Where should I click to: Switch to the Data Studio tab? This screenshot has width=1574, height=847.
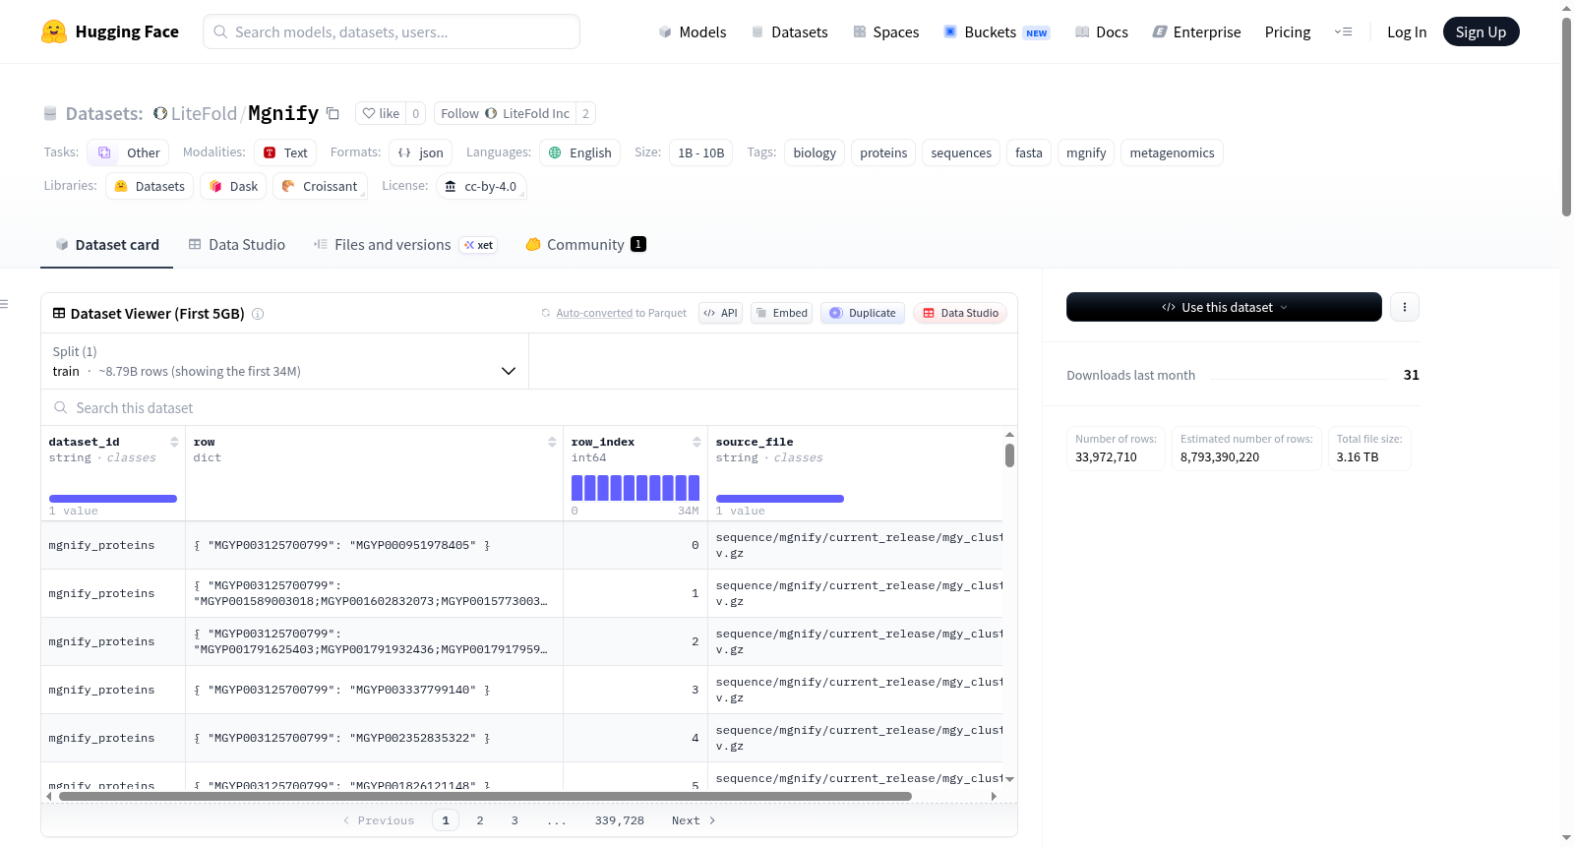[x=236, y=245]
